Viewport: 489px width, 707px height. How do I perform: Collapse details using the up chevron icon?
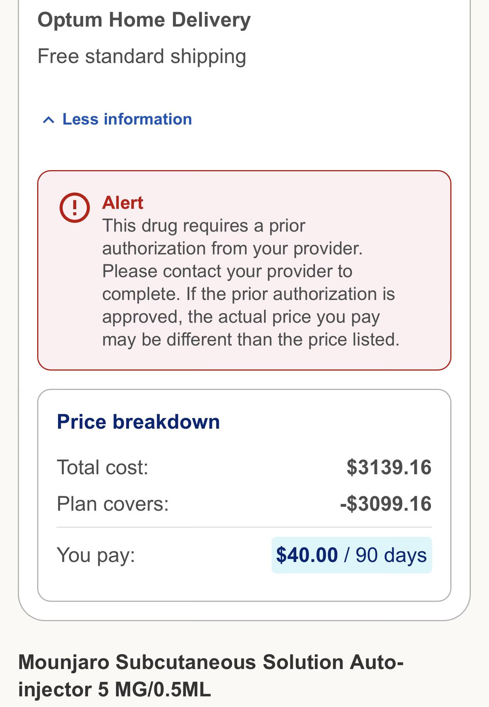tap(49, 120)
